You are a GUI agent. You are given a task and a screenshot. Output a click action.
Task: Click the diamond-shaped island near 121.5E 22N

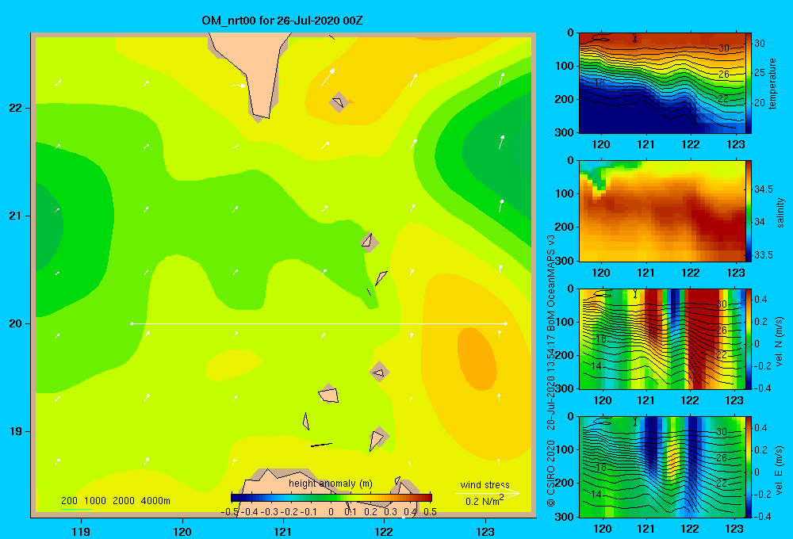[x=339, y=102]
